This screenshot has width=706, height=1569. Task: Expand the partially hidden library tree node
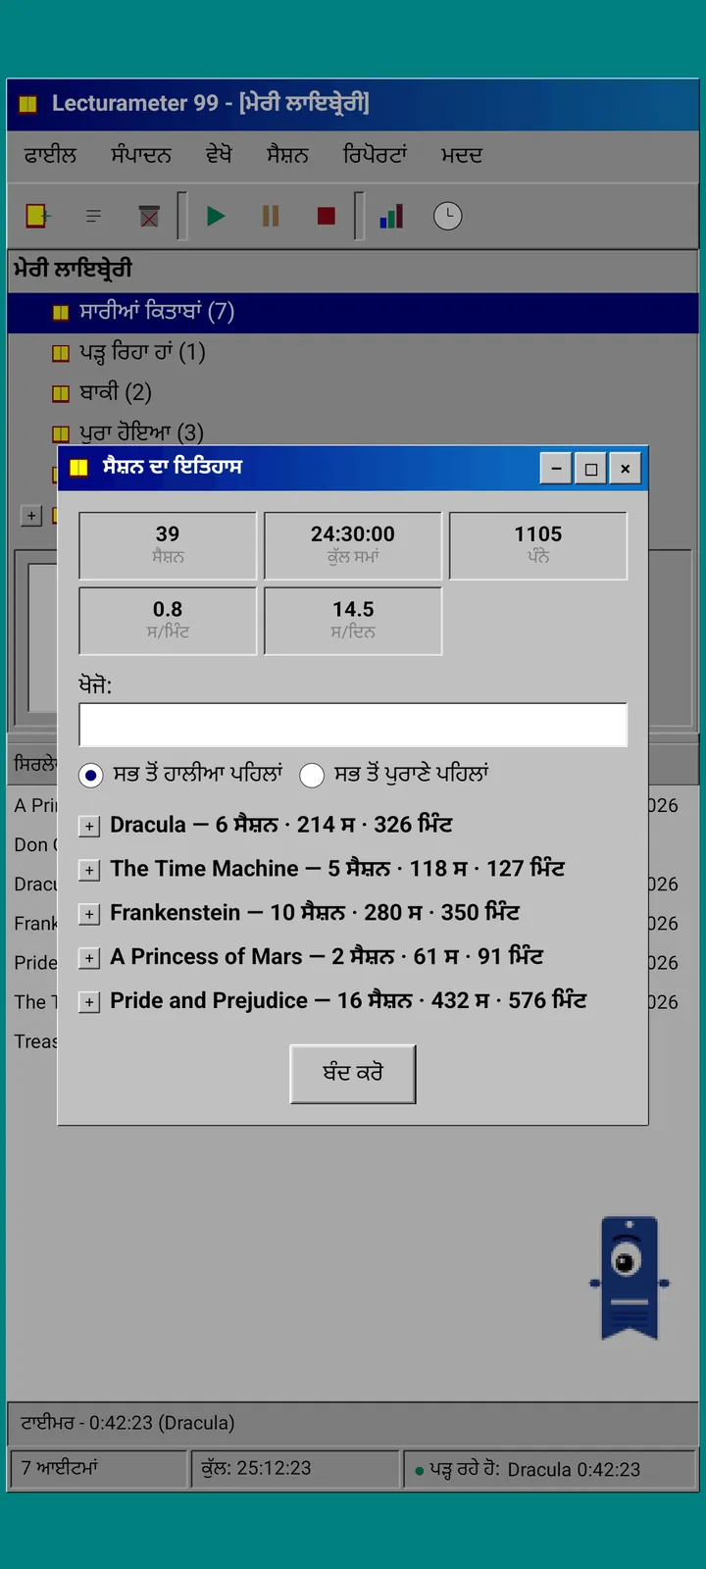[x=31, y=515]
